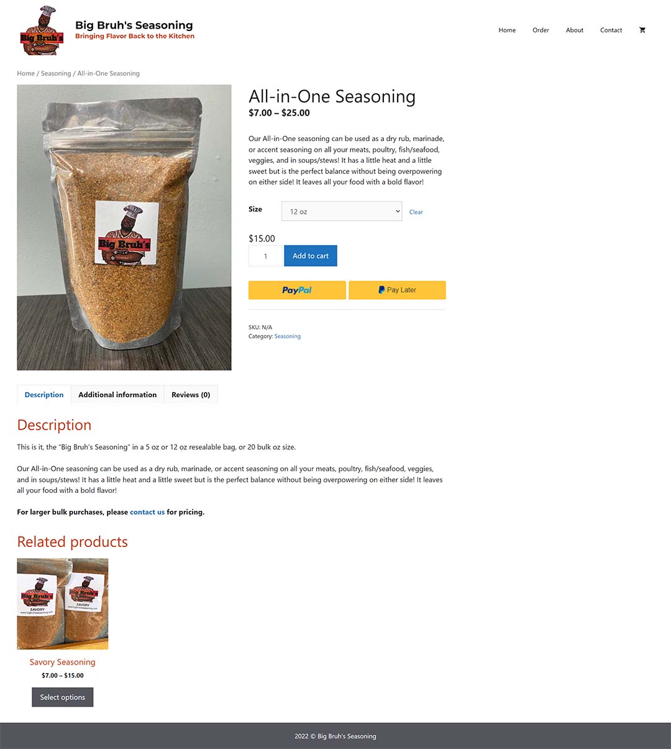The width and height of the screenshot is (671, 749).
Task: Open the Contact page from the menu
Action: click(611, 30)
